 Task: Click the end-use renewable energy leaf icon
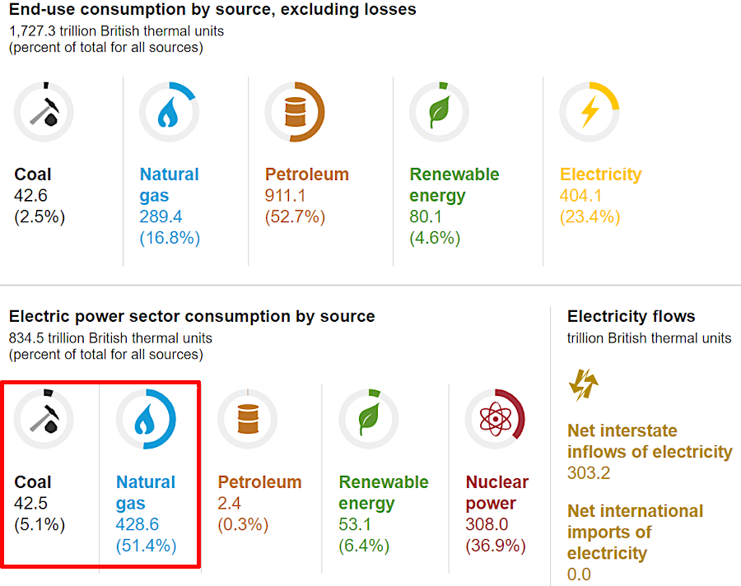click(x=439, y=111)
